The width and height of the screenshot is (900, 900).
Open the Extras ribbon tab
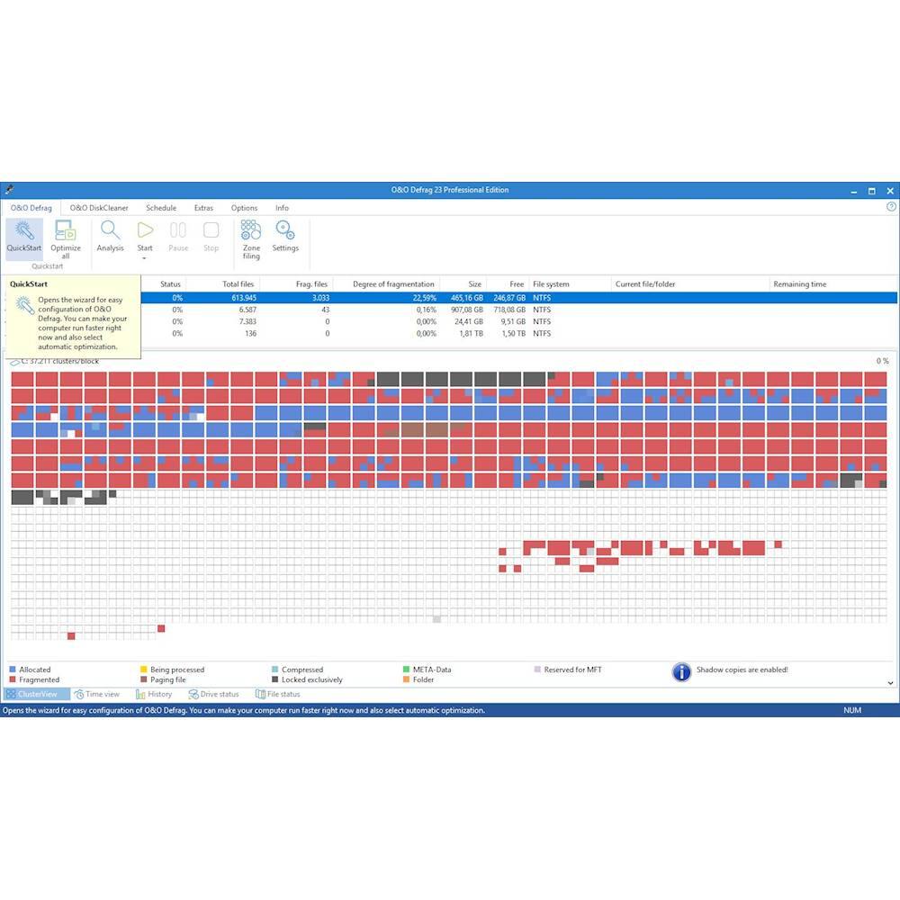[203, 208]
